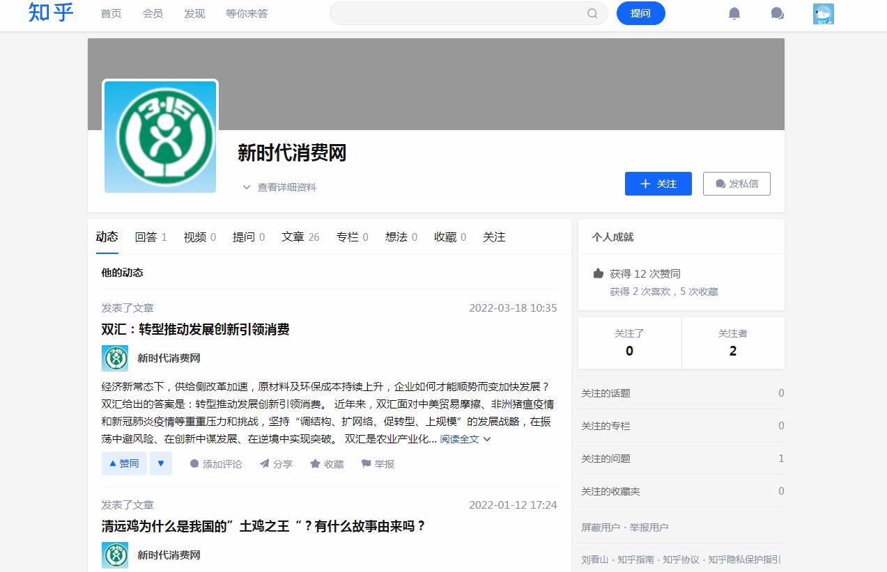The image size is (887, 572).
Task: Switch to the 文章 tab
Action: click(300, 237)
